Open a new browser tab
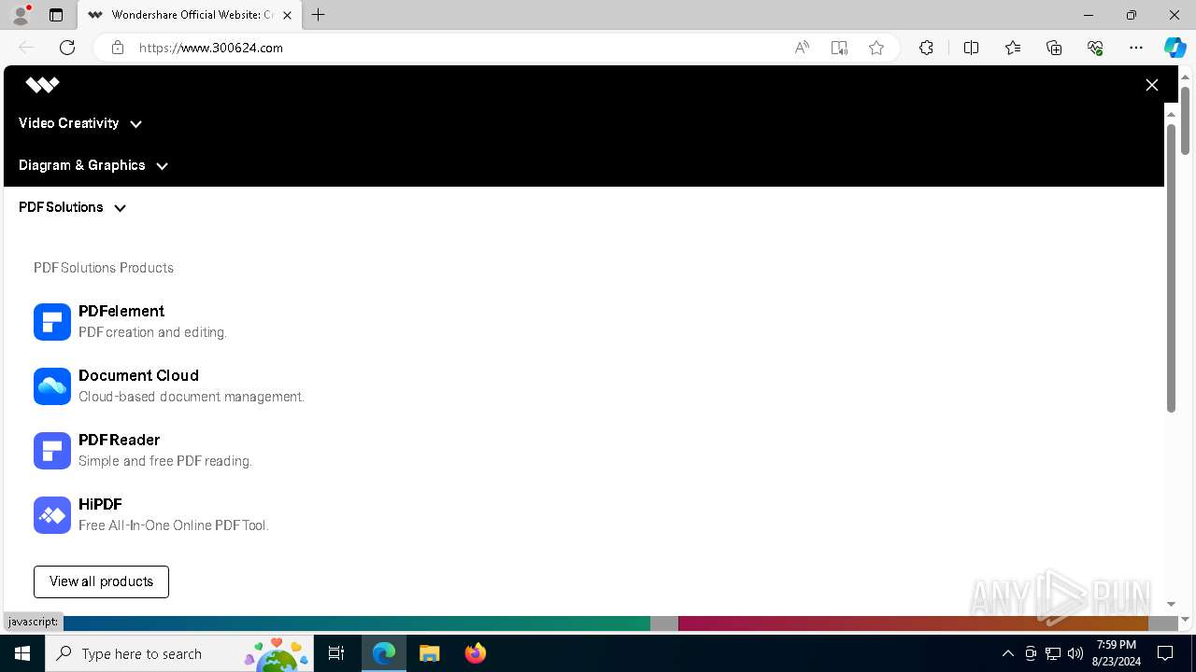This screenshot has height=672, width=1196. point(318,15)
